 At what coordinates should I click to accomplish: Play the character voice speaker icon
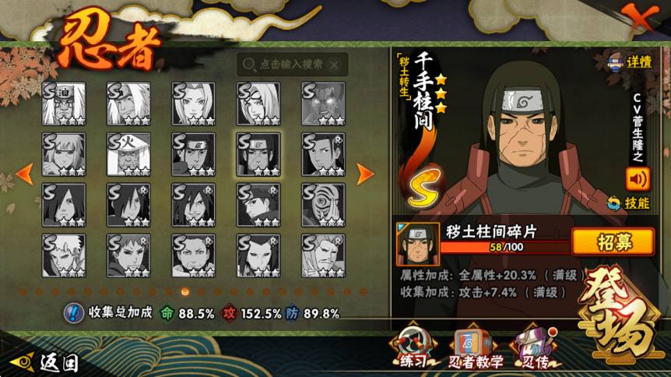[638, 179]
